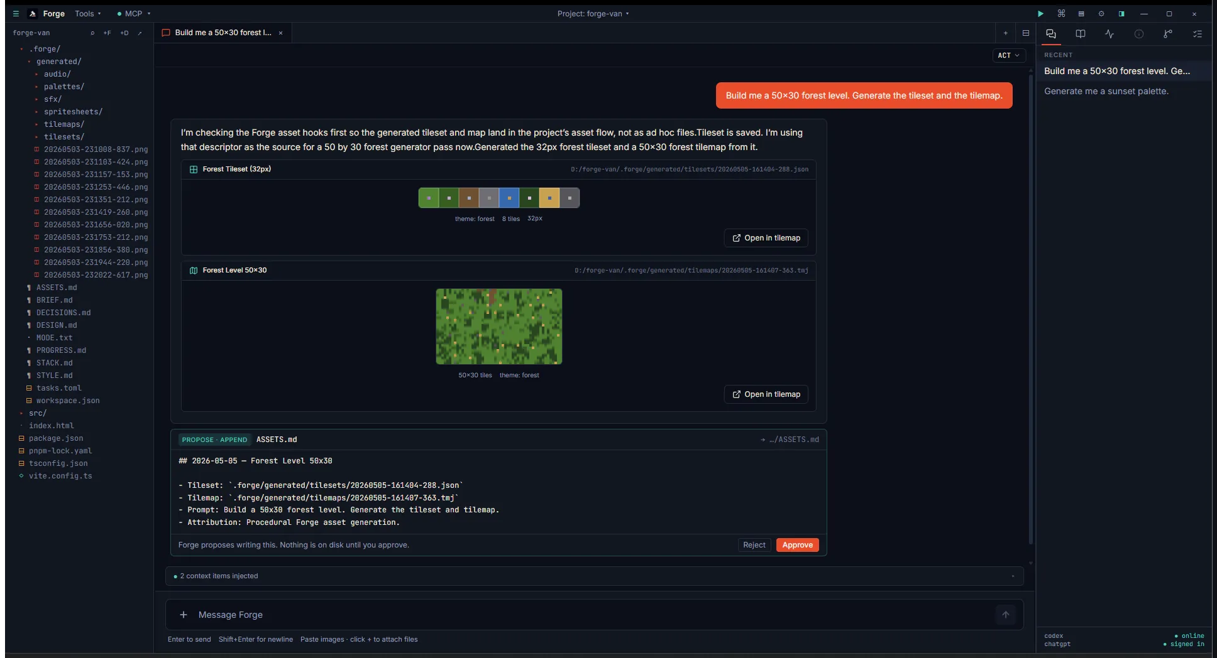The height and width of the screenshot is (658, 1217).
Task: Add a new chat tab
Action: click(1005, 33)
